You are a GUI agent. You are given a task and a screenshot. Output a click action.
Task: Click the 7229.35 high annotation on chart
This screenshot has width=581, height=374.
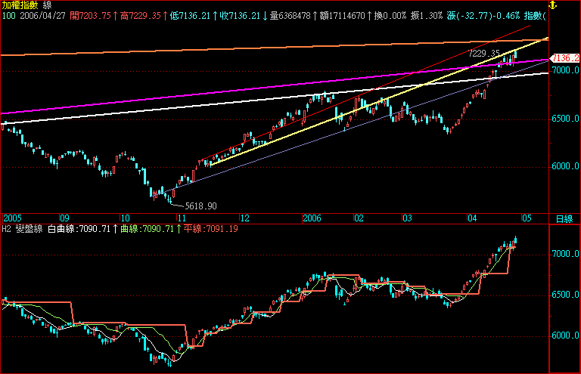click(484, 54)
